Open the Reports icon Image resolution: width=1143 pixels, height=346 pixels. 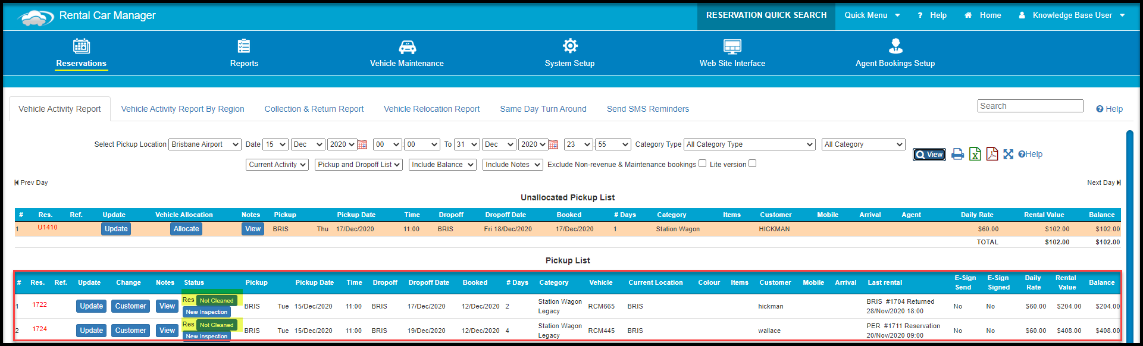pos(244,46)
